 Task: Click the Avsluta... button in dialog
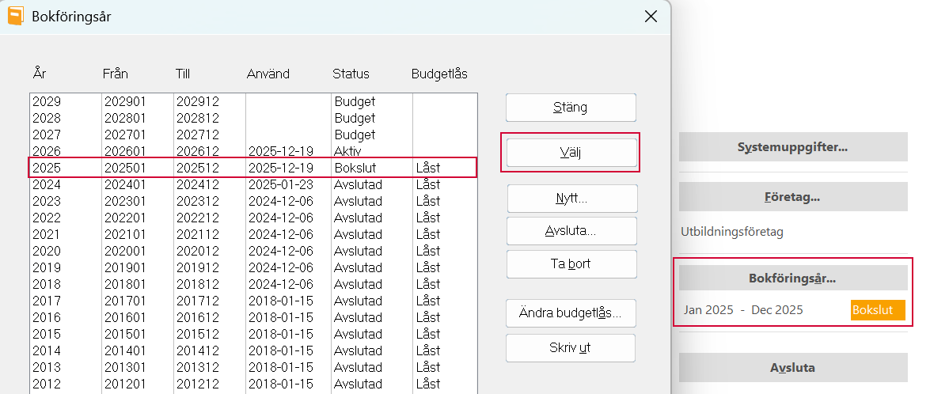[x=571, y=231]
